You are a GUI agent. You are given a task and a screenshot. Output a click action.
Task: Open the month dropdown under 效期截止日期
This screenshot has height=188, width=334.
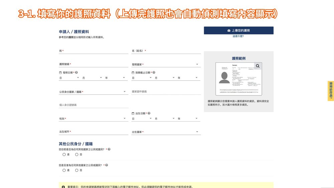(x=165, y=78)
